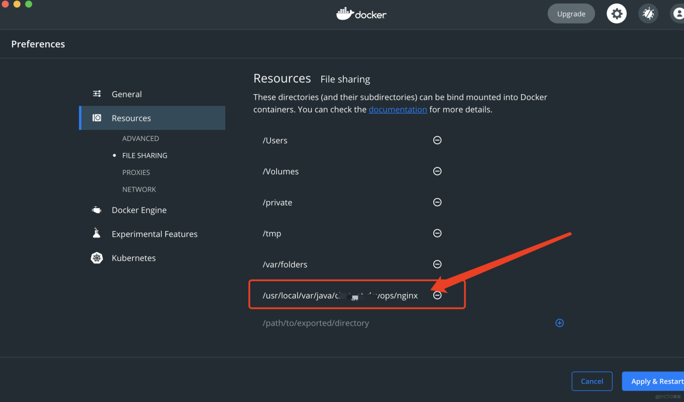Select the FILE SHARING subsection
Viewport: 684px width, 402px height.
point(144,155)
